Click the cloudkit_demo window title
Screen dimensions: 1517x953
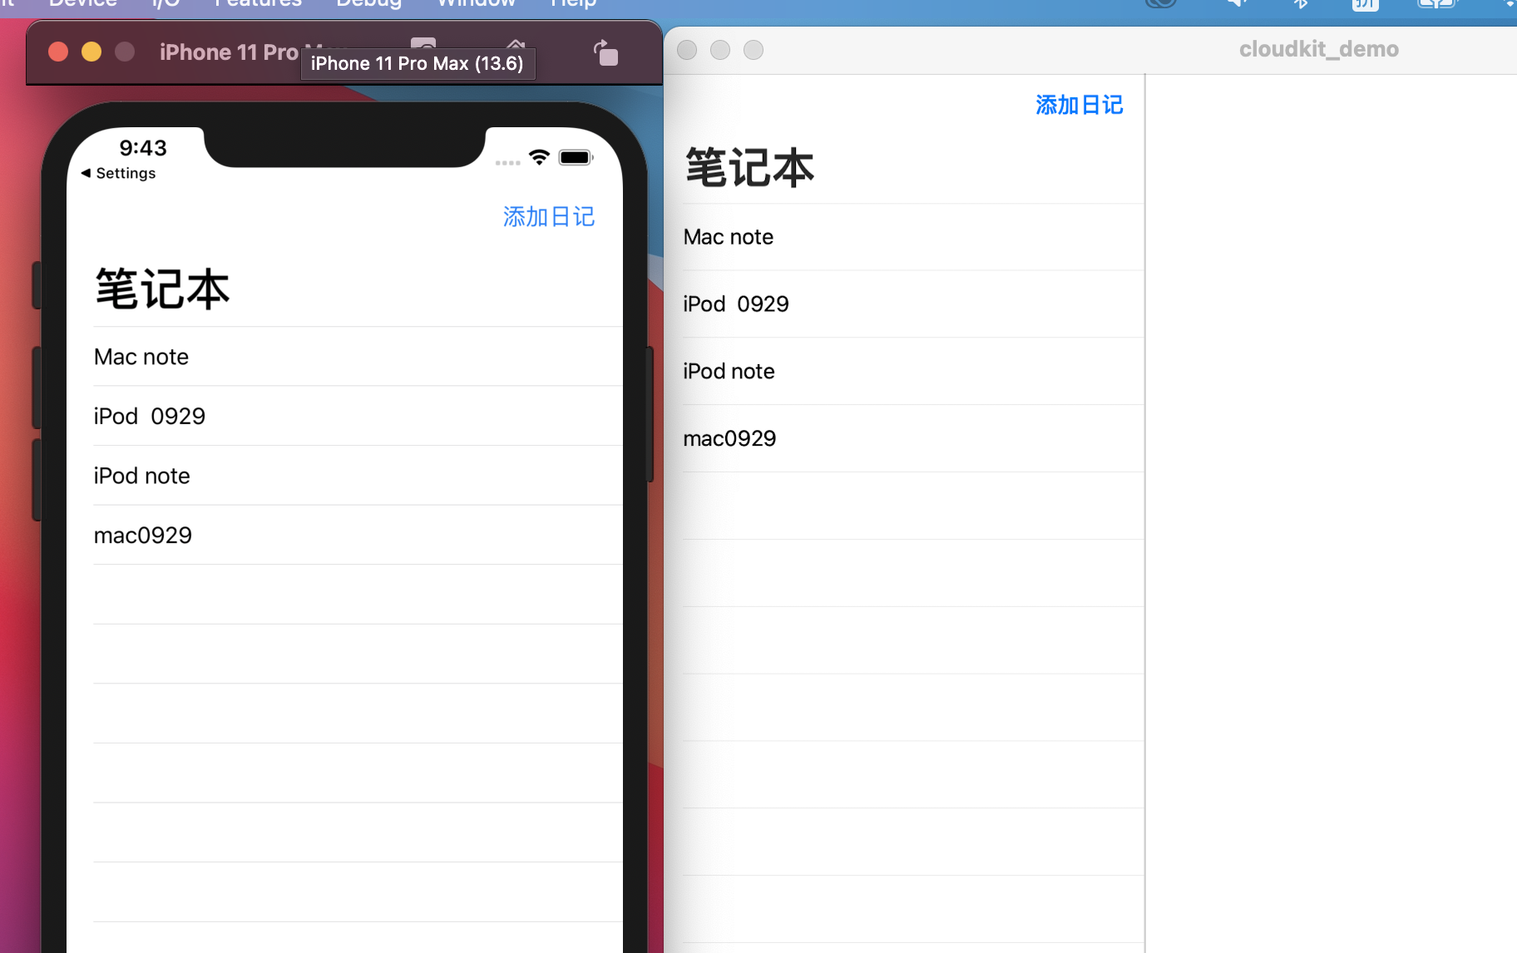pos(1318,49)
